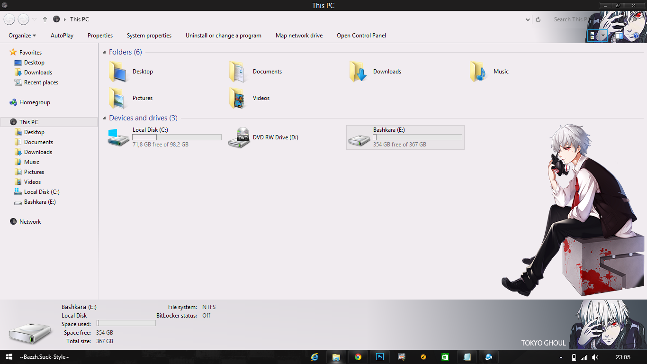This screenshot has width=647, height=364.
Task: Open Internet Explorer from the taskbar
Action: click(315, 357)
